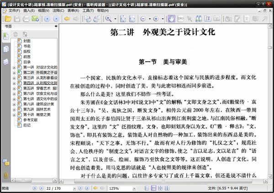Open the 后记 bookmark
274x193 pixels.
pos(27,125)
